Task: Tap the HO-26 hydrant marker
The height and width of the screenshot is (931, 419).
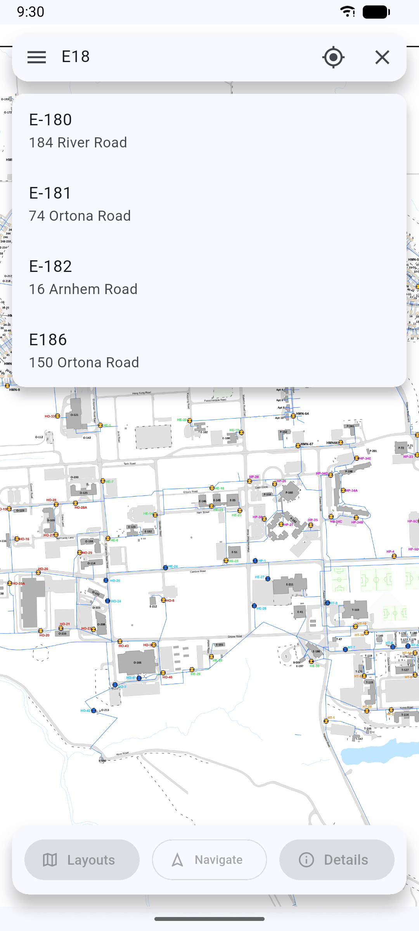Action: (38, 572)
